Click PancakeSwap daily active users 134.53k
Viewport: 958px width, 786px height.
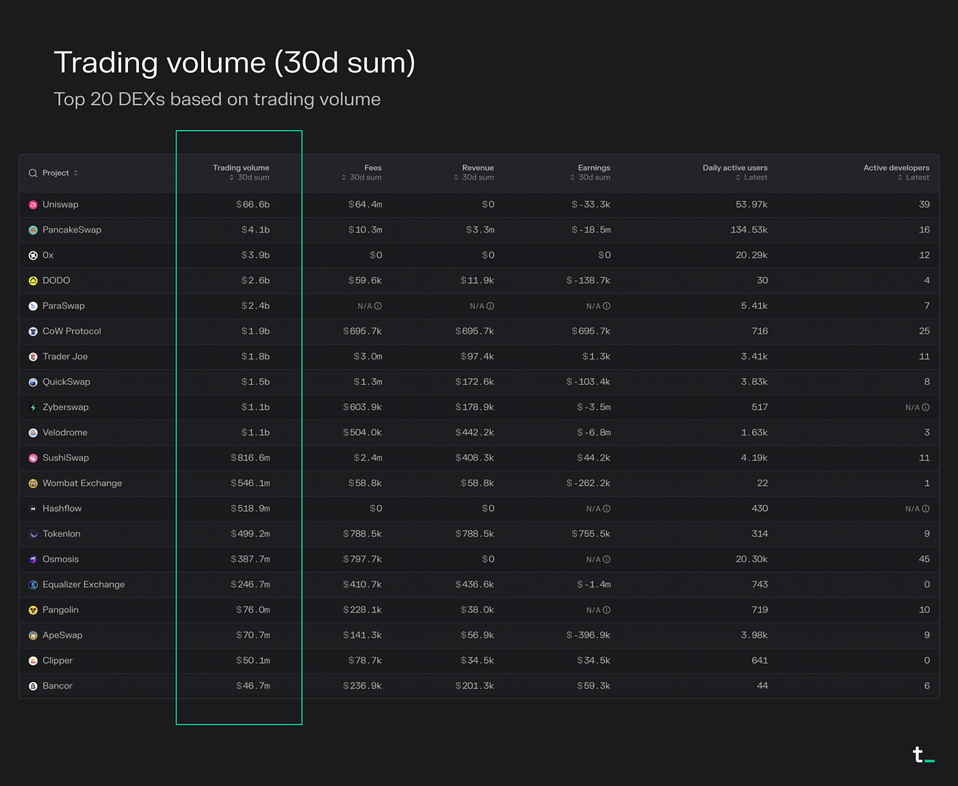pos(749,230)
